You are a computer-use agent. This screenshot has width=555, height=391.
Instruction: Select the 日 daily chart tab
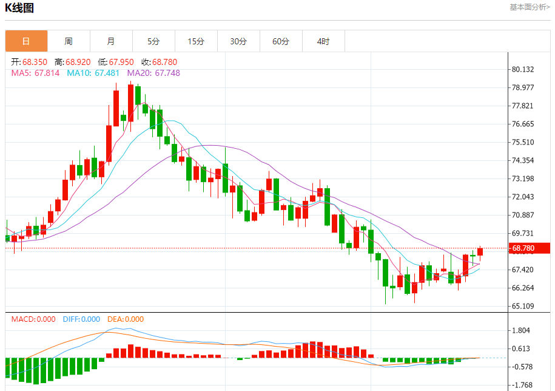pyautogui.click(x=26, y=41)
